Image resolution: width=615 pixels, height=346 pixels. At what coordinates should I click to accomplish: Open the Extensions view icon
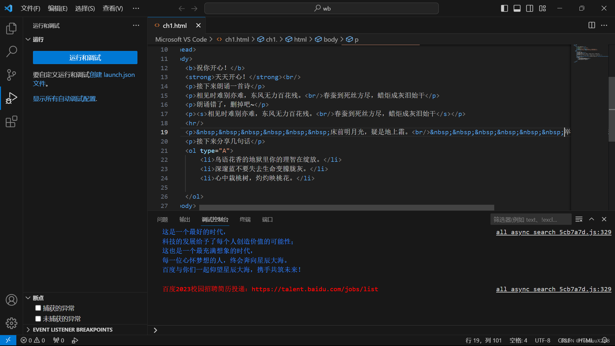pyautogui.click(x=11, y=122)
